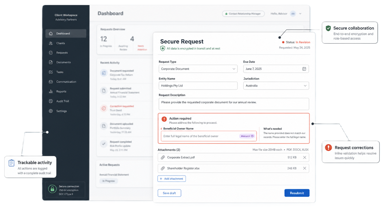
Task: Click the green lock Secure connection icon
Action: pos(52,189)
